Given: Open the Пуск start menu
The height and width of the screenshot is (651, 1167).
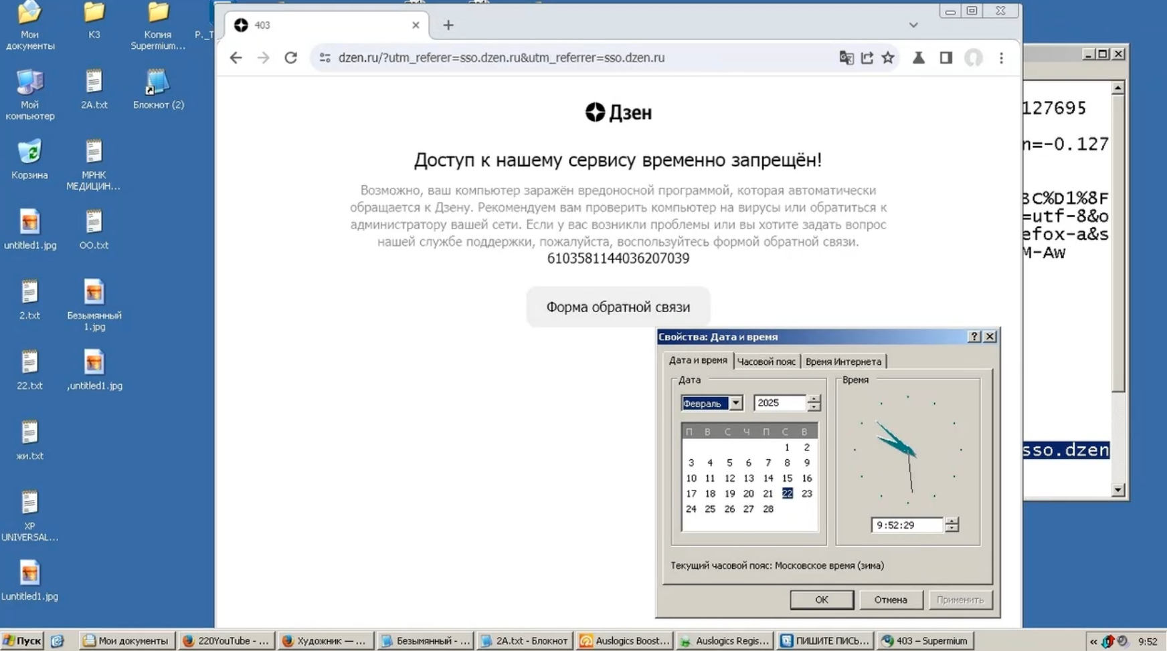Looking at the screenshot, I should click(x=22, y=640).
